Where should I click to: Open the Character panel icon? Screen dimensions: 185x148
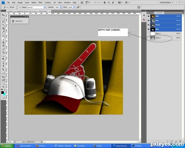[144, 15]
